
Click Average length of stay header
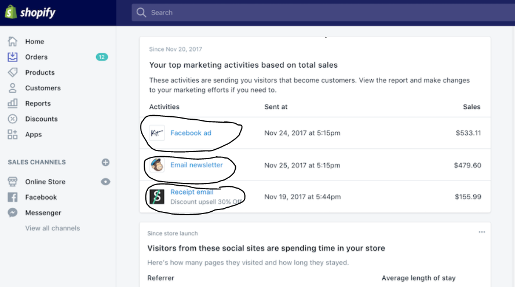pyautogui.click(x=418, y=278)
